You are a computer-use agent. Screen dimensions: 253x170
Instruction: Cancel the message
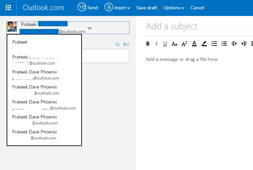tap(197, 8)
